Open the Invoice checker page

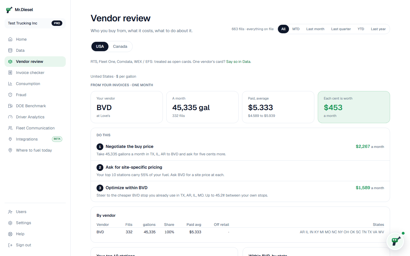(x=35, y=73)
